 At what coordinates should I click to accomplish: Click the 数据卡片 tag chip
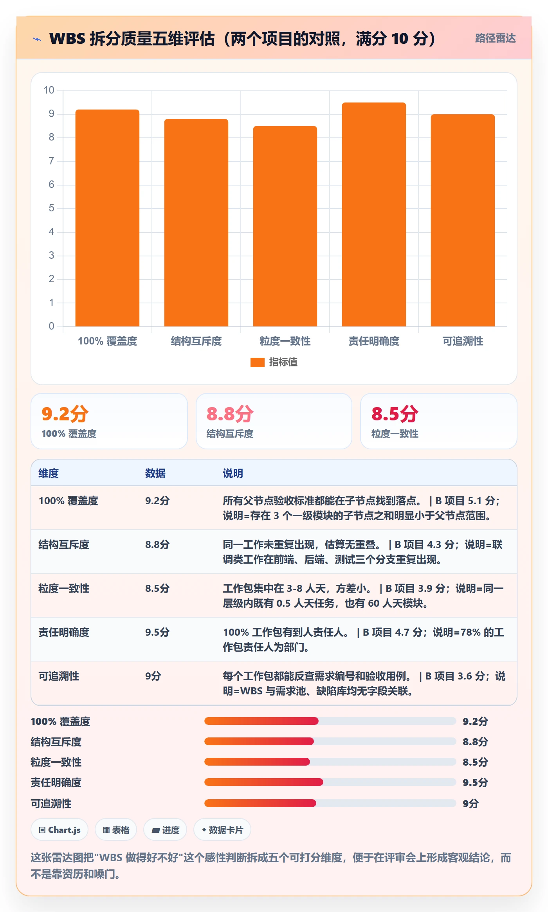(x=222, y=829)
